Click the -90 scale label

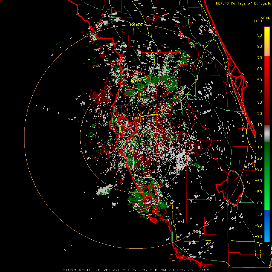258,237
